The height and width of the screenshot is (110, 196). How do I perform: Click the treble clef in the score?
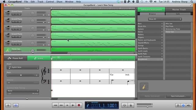click(44, 71)
